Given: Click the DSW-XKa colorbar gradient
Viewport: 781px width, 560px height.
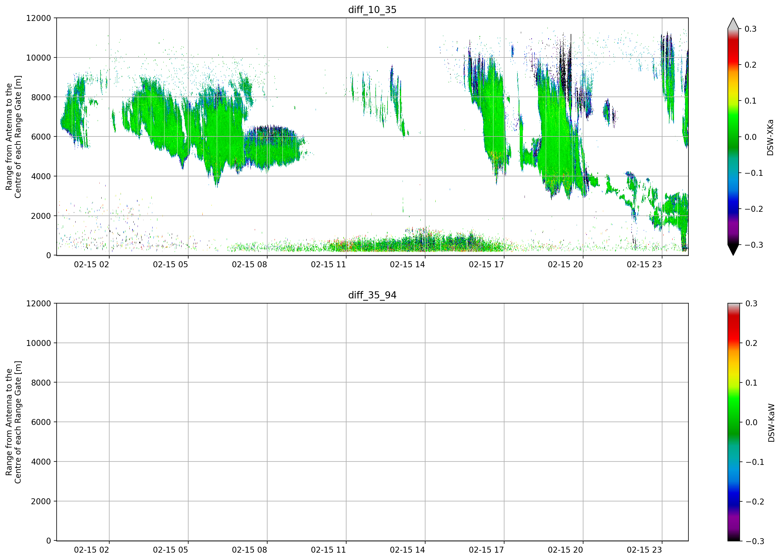Looking at the screenshot, I should point(733,137).
